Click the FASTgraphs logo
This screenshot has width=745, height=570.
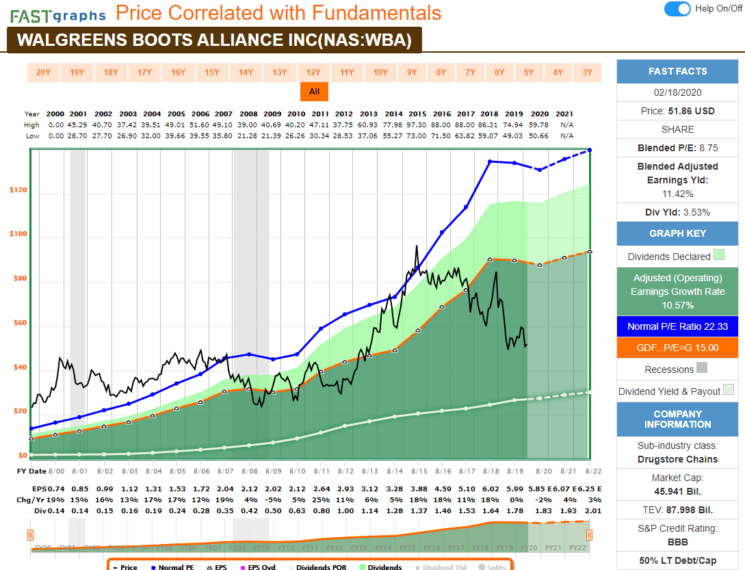coord(58,16)
